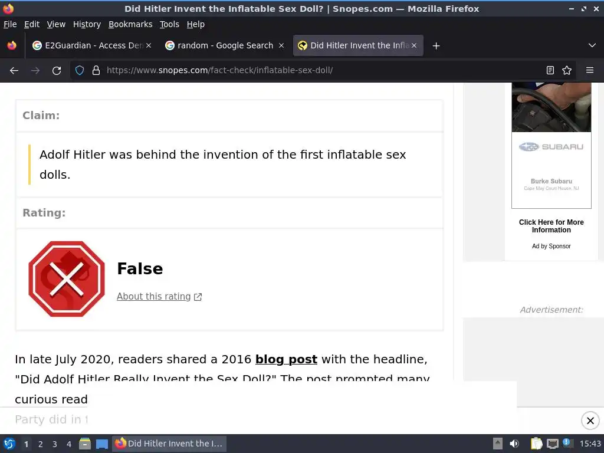This screenshot has width=604, height=453.
Task: Click Here for More Information ad link
Action: [x=552, y=226]
